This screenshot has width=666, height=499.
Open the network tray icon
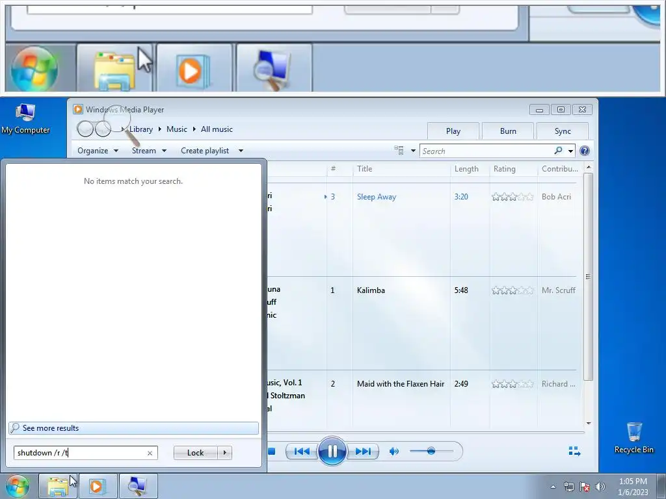coord(568,487)
